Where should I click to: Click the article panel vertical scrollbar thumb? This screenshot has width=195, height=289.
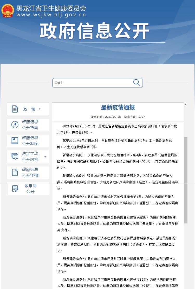pyautogui.click(x=186, y=180)
